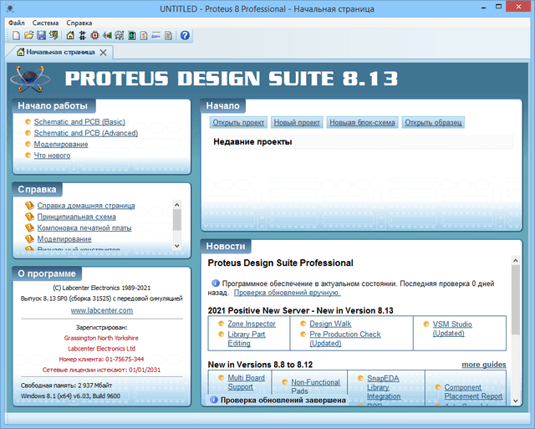535x429 pixels.
Task: Click the Новыая блок-схема button
Action: (362, 123)
